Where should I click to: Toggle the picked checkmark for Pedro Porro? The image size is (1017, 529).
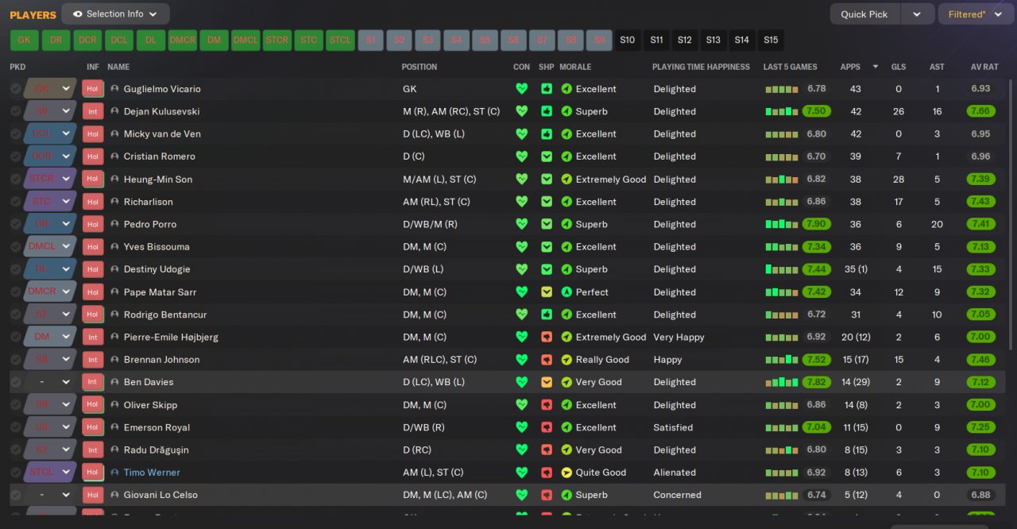click(x=16, y=224)
